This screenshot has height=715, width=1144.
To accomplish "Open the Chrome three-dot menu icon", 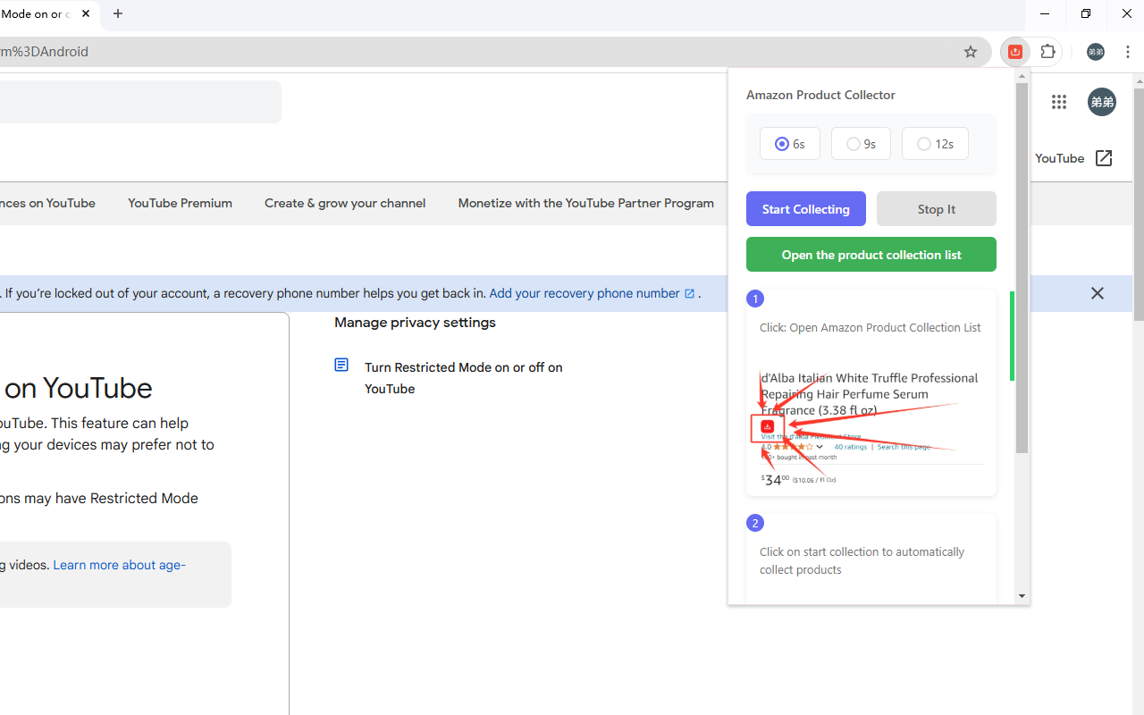I will tap(1128, 52).
